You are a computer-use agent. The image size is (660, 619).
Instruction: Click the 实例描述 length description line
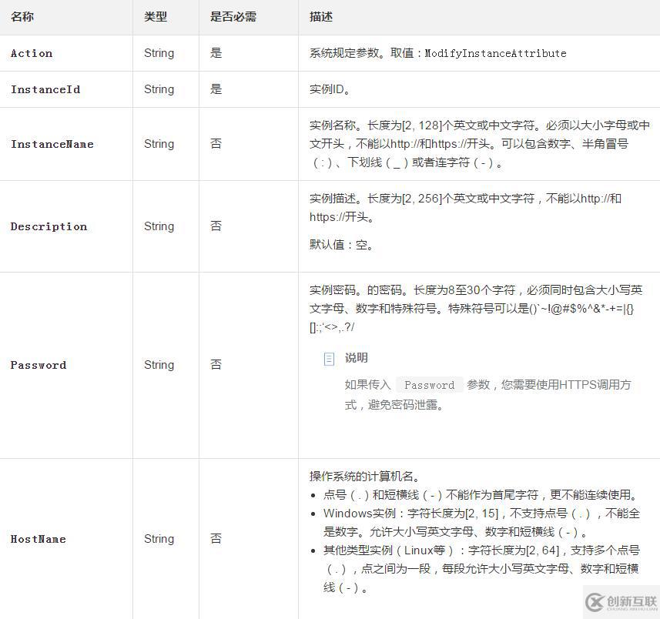[465, 199]
